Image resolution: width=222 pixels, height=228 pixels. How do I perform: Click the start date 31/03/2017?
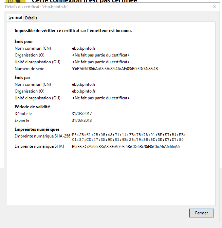click(82, 114)
